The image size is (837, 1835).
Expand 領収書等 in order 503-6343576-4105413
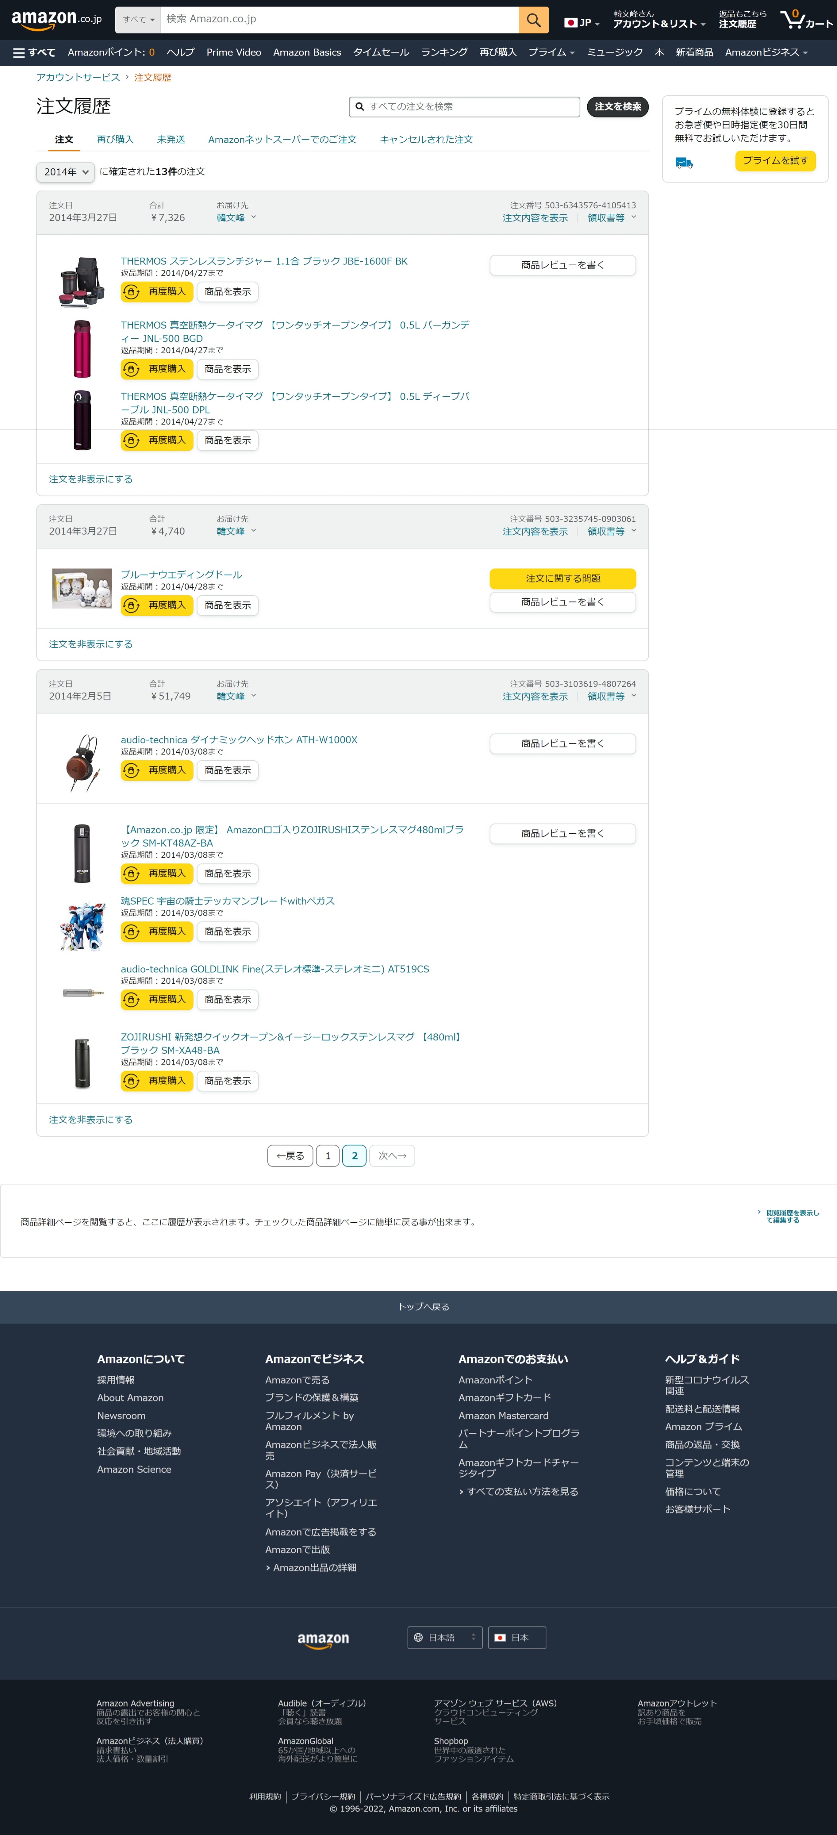[x=611, y=218]
